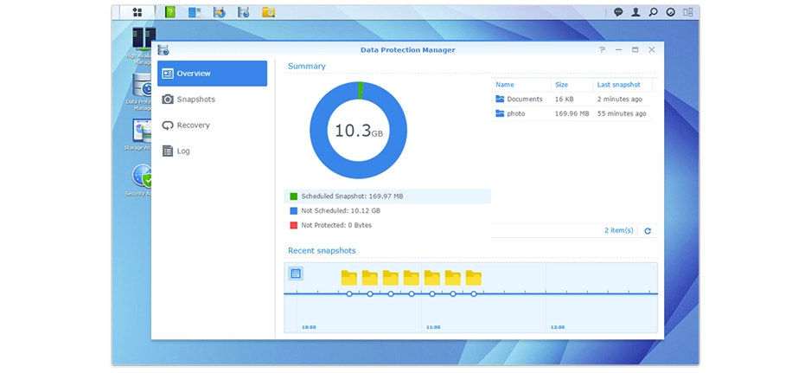The image size is (811, 373).
Task: Click the '2 minutes ago' cell
Action: tap(620, 99)
